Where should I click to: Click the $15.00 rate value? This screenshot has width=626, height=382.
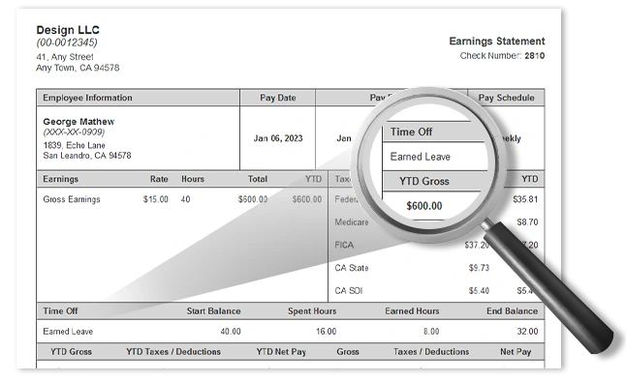pyautogui.click(x=156, y=199)
